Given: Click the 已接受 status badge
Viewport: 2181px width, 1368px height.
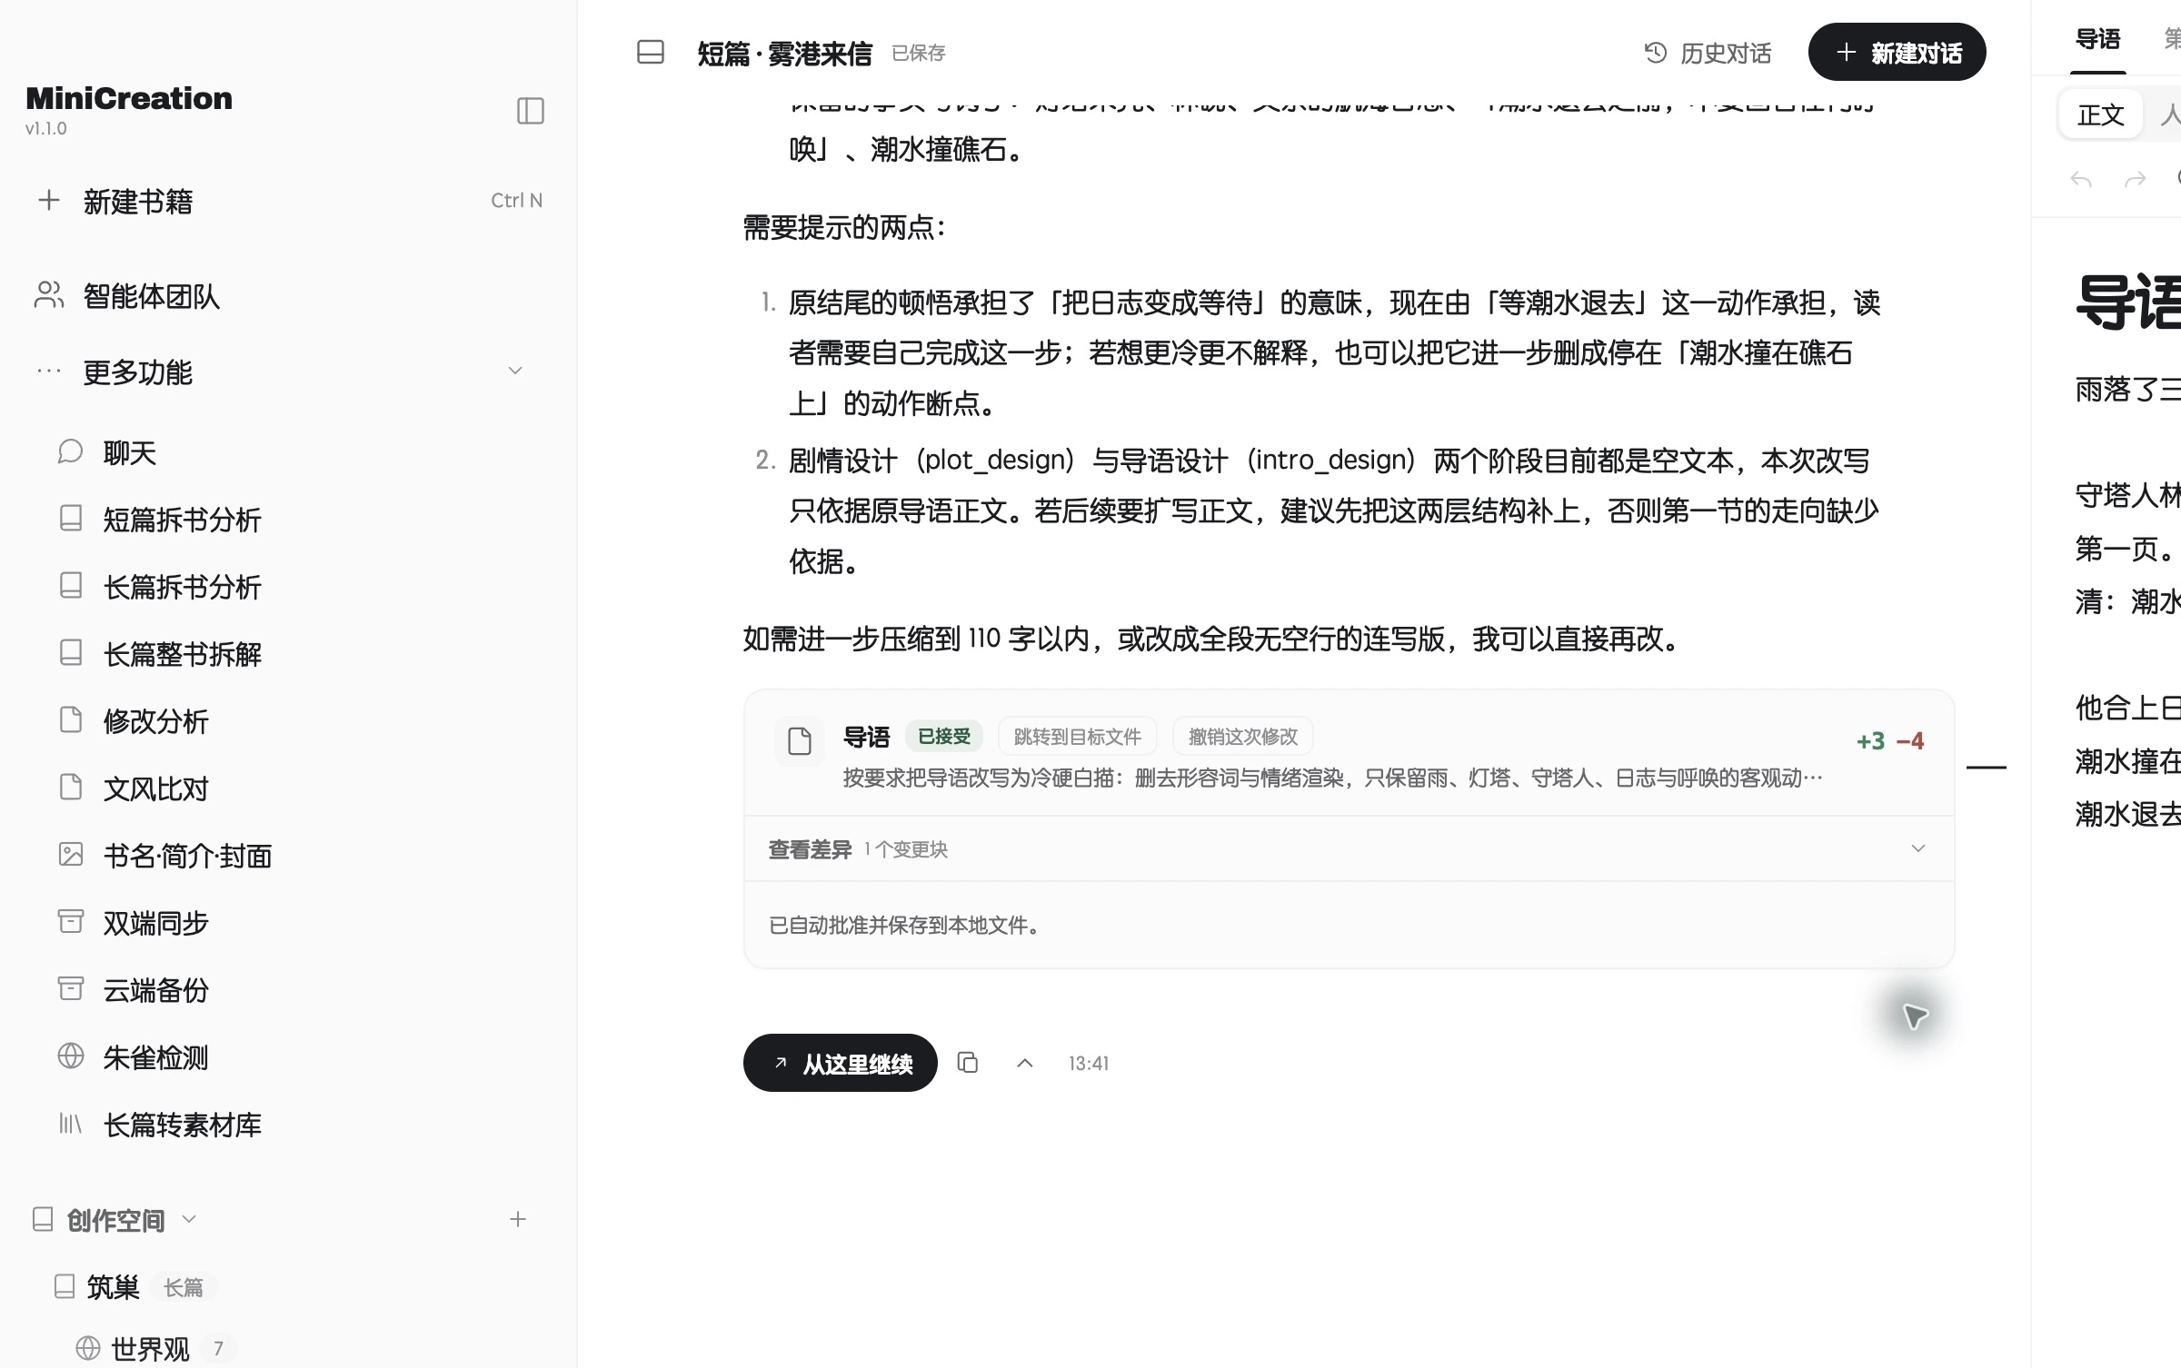Looking at the screenshot, I should pos(944,737).
